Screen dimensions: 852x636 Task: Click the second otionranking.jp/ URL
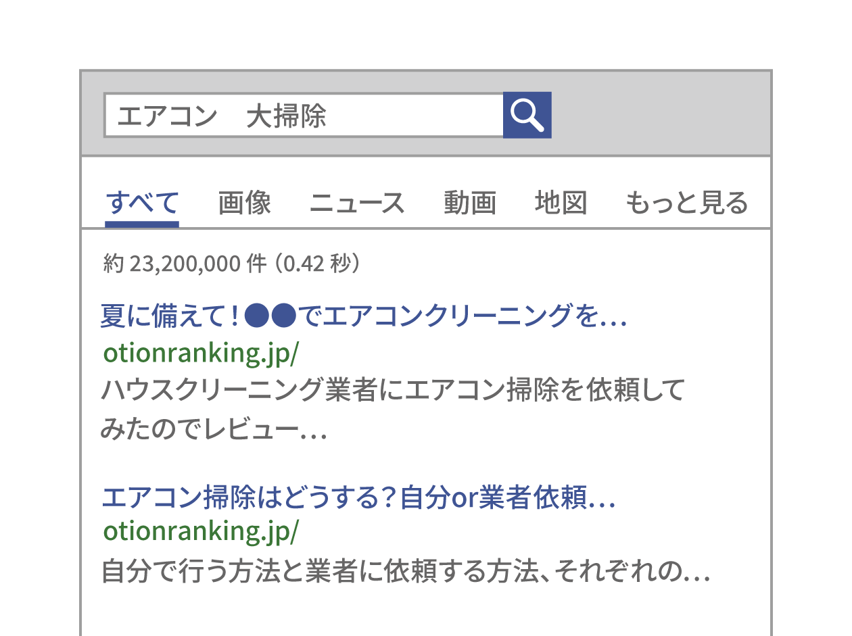pos(201,531)
